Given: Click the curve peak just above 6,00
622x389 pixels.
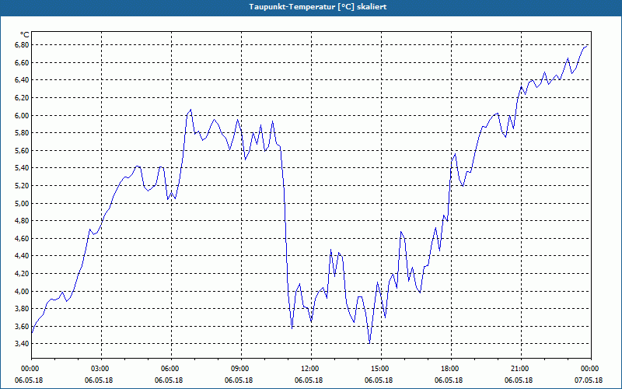Looking at the screenshot, I should click(190, 110).
